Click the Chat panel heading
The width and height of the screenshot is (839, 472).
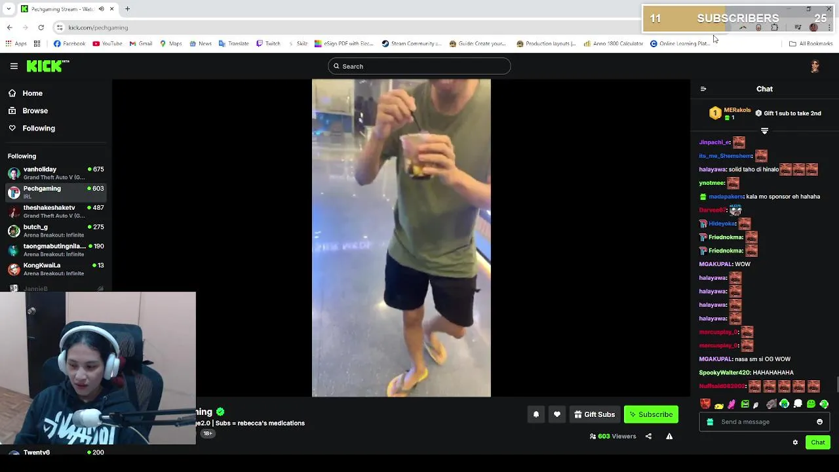764,89
